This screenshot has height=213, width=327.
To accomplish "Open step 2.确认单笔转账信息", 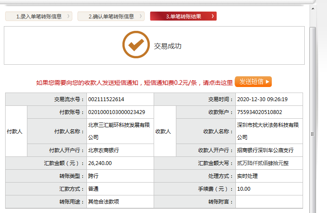I will point(111,17).
